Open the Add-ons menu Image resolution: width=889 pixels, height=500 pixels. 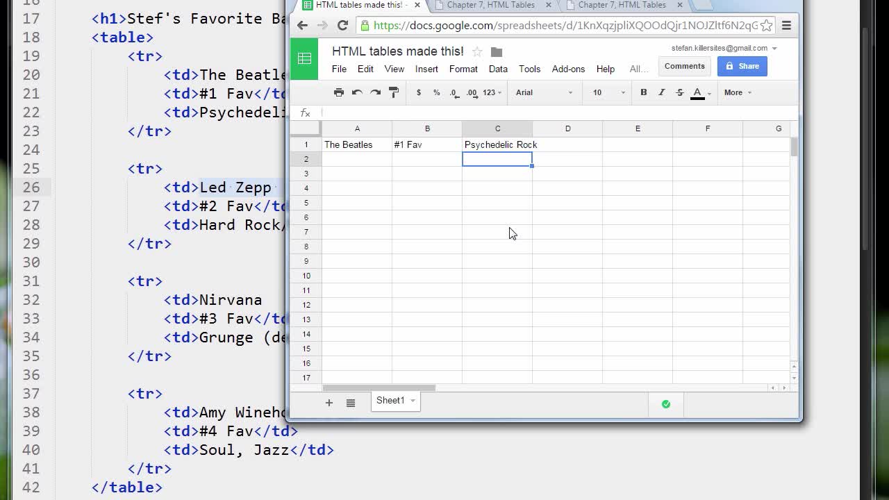pyautogui.click(x=568, y=69)
